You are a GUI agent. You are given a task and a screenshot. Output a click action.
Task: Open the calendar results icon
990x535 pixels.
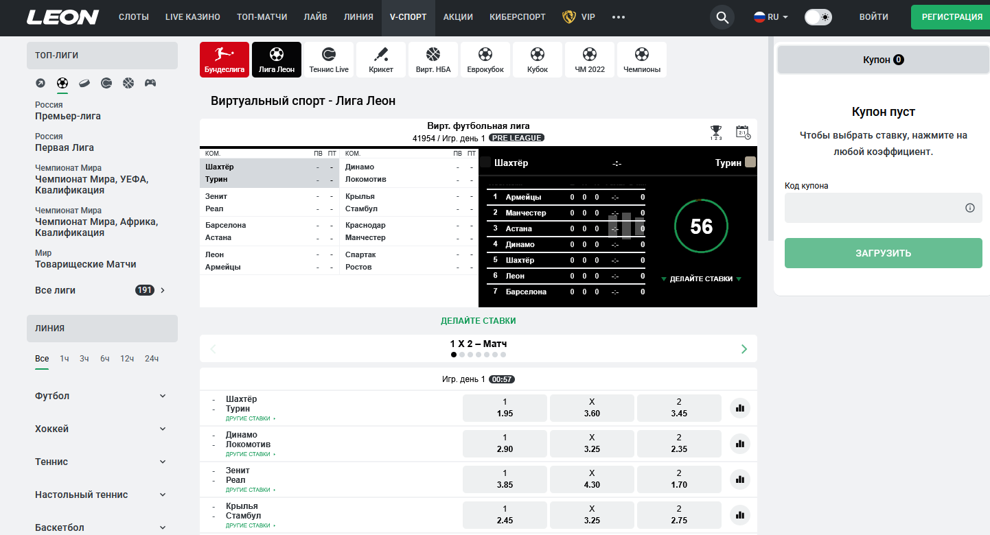(x=743, y=132)
